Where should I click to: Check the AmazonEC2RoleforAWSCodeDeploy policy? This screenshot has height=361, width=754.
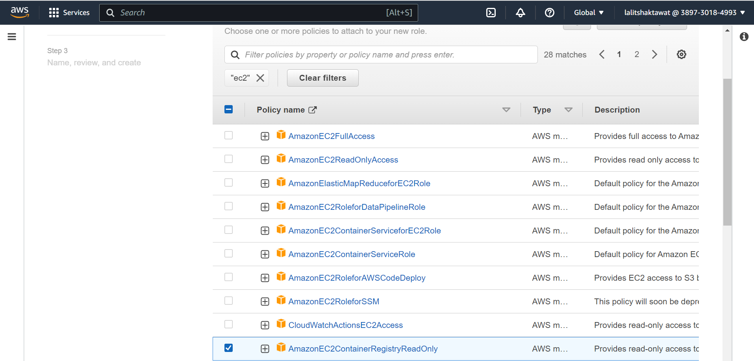[x=229, y=277]
